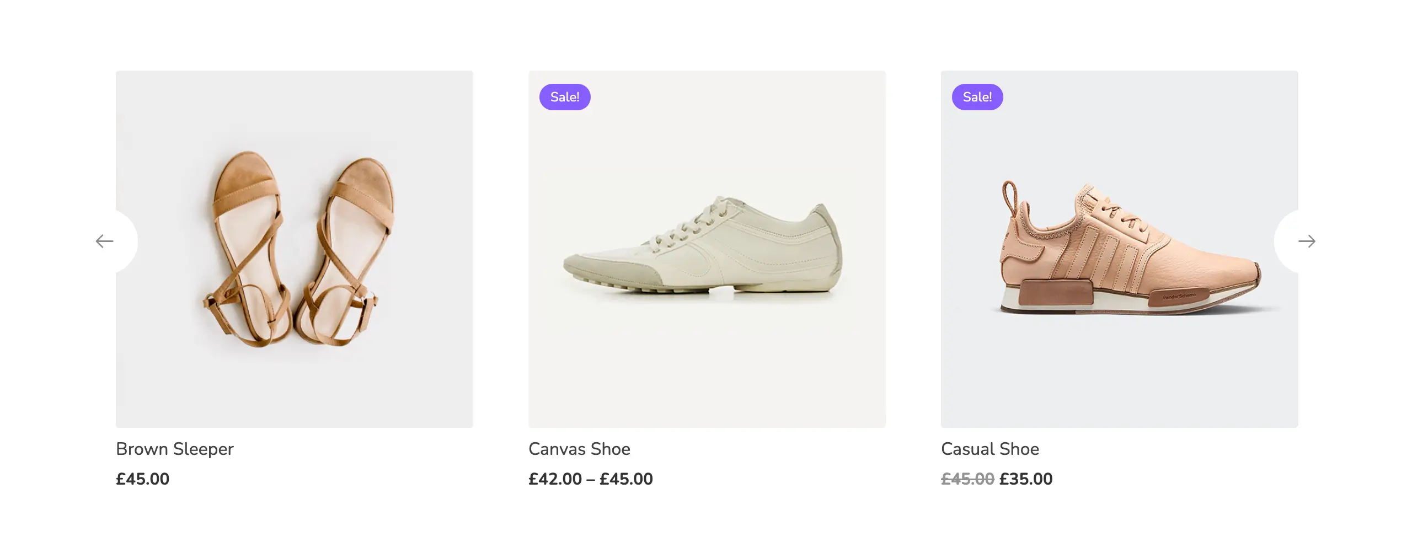Click the previous slide left arrow

(x=105, y=241)
